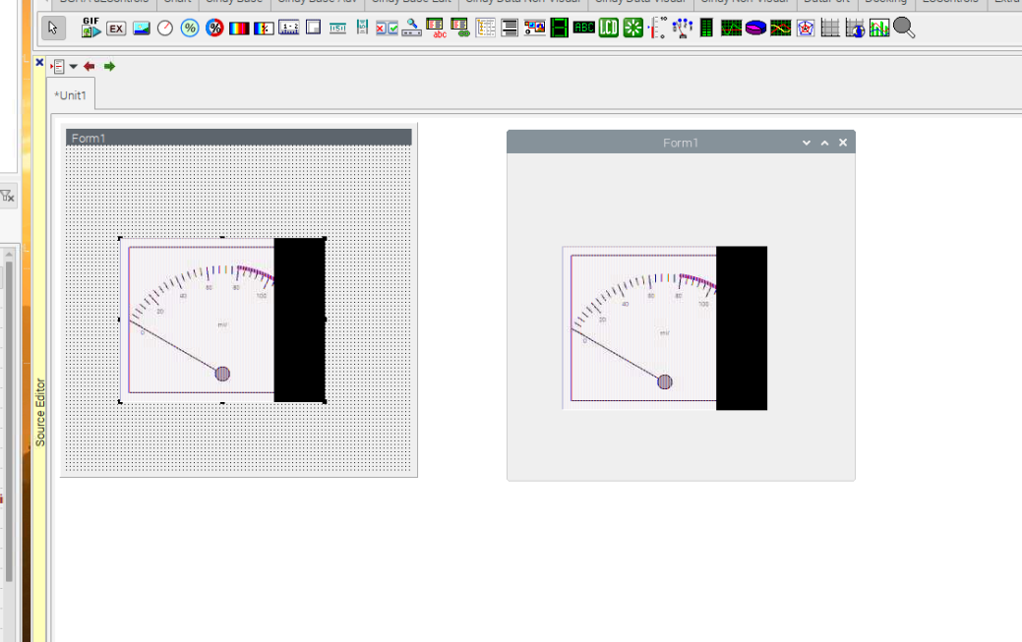Image resolution: width=1022 pixels, height=642 pixels.
Task: Select the yellow tree table component
Action: pyautogui.click(x=485, y=29)
